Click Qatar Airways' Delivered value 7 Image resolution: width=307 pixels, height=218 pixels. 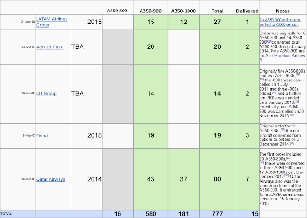click(248, 179)
